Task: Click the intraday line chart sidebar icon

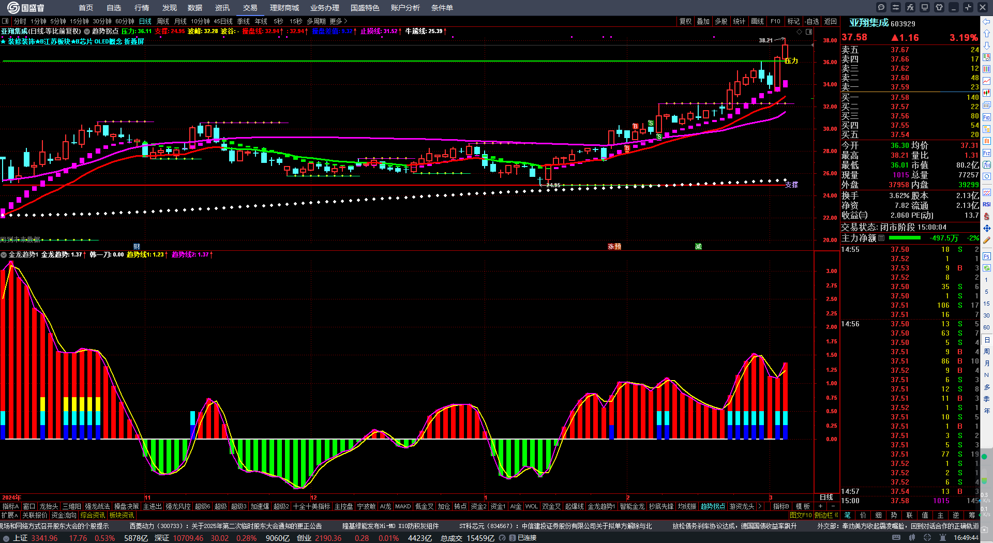Action: [x=987, y=81]
